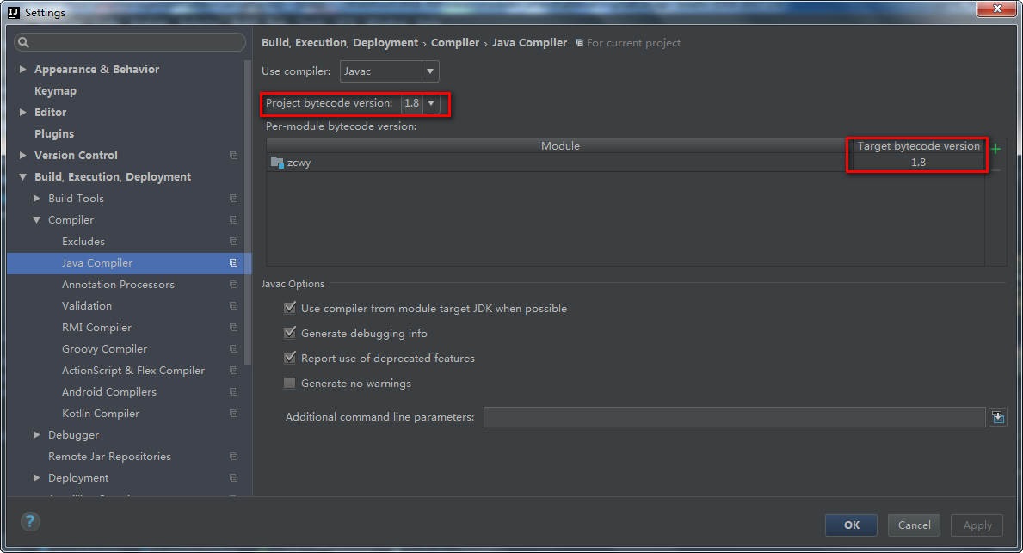Open Kotlin Compiler settings page
Viewport: 1023px width, 553px height.
101,414
